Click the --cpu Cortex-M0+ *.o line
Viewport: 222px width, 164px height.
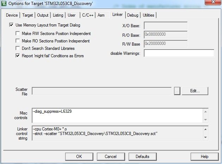tap(50, 129)
